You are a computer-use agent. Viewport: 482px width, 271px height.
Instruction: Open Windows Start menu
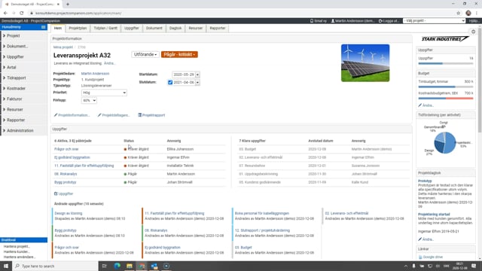(6, 266)
